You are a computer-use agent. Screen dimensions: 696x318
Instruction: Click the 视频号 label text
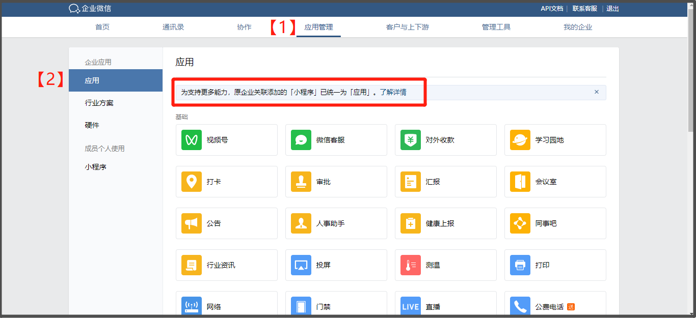coord(217,140)
